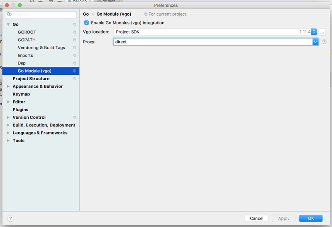Click the Apply button

pos(283,218)
